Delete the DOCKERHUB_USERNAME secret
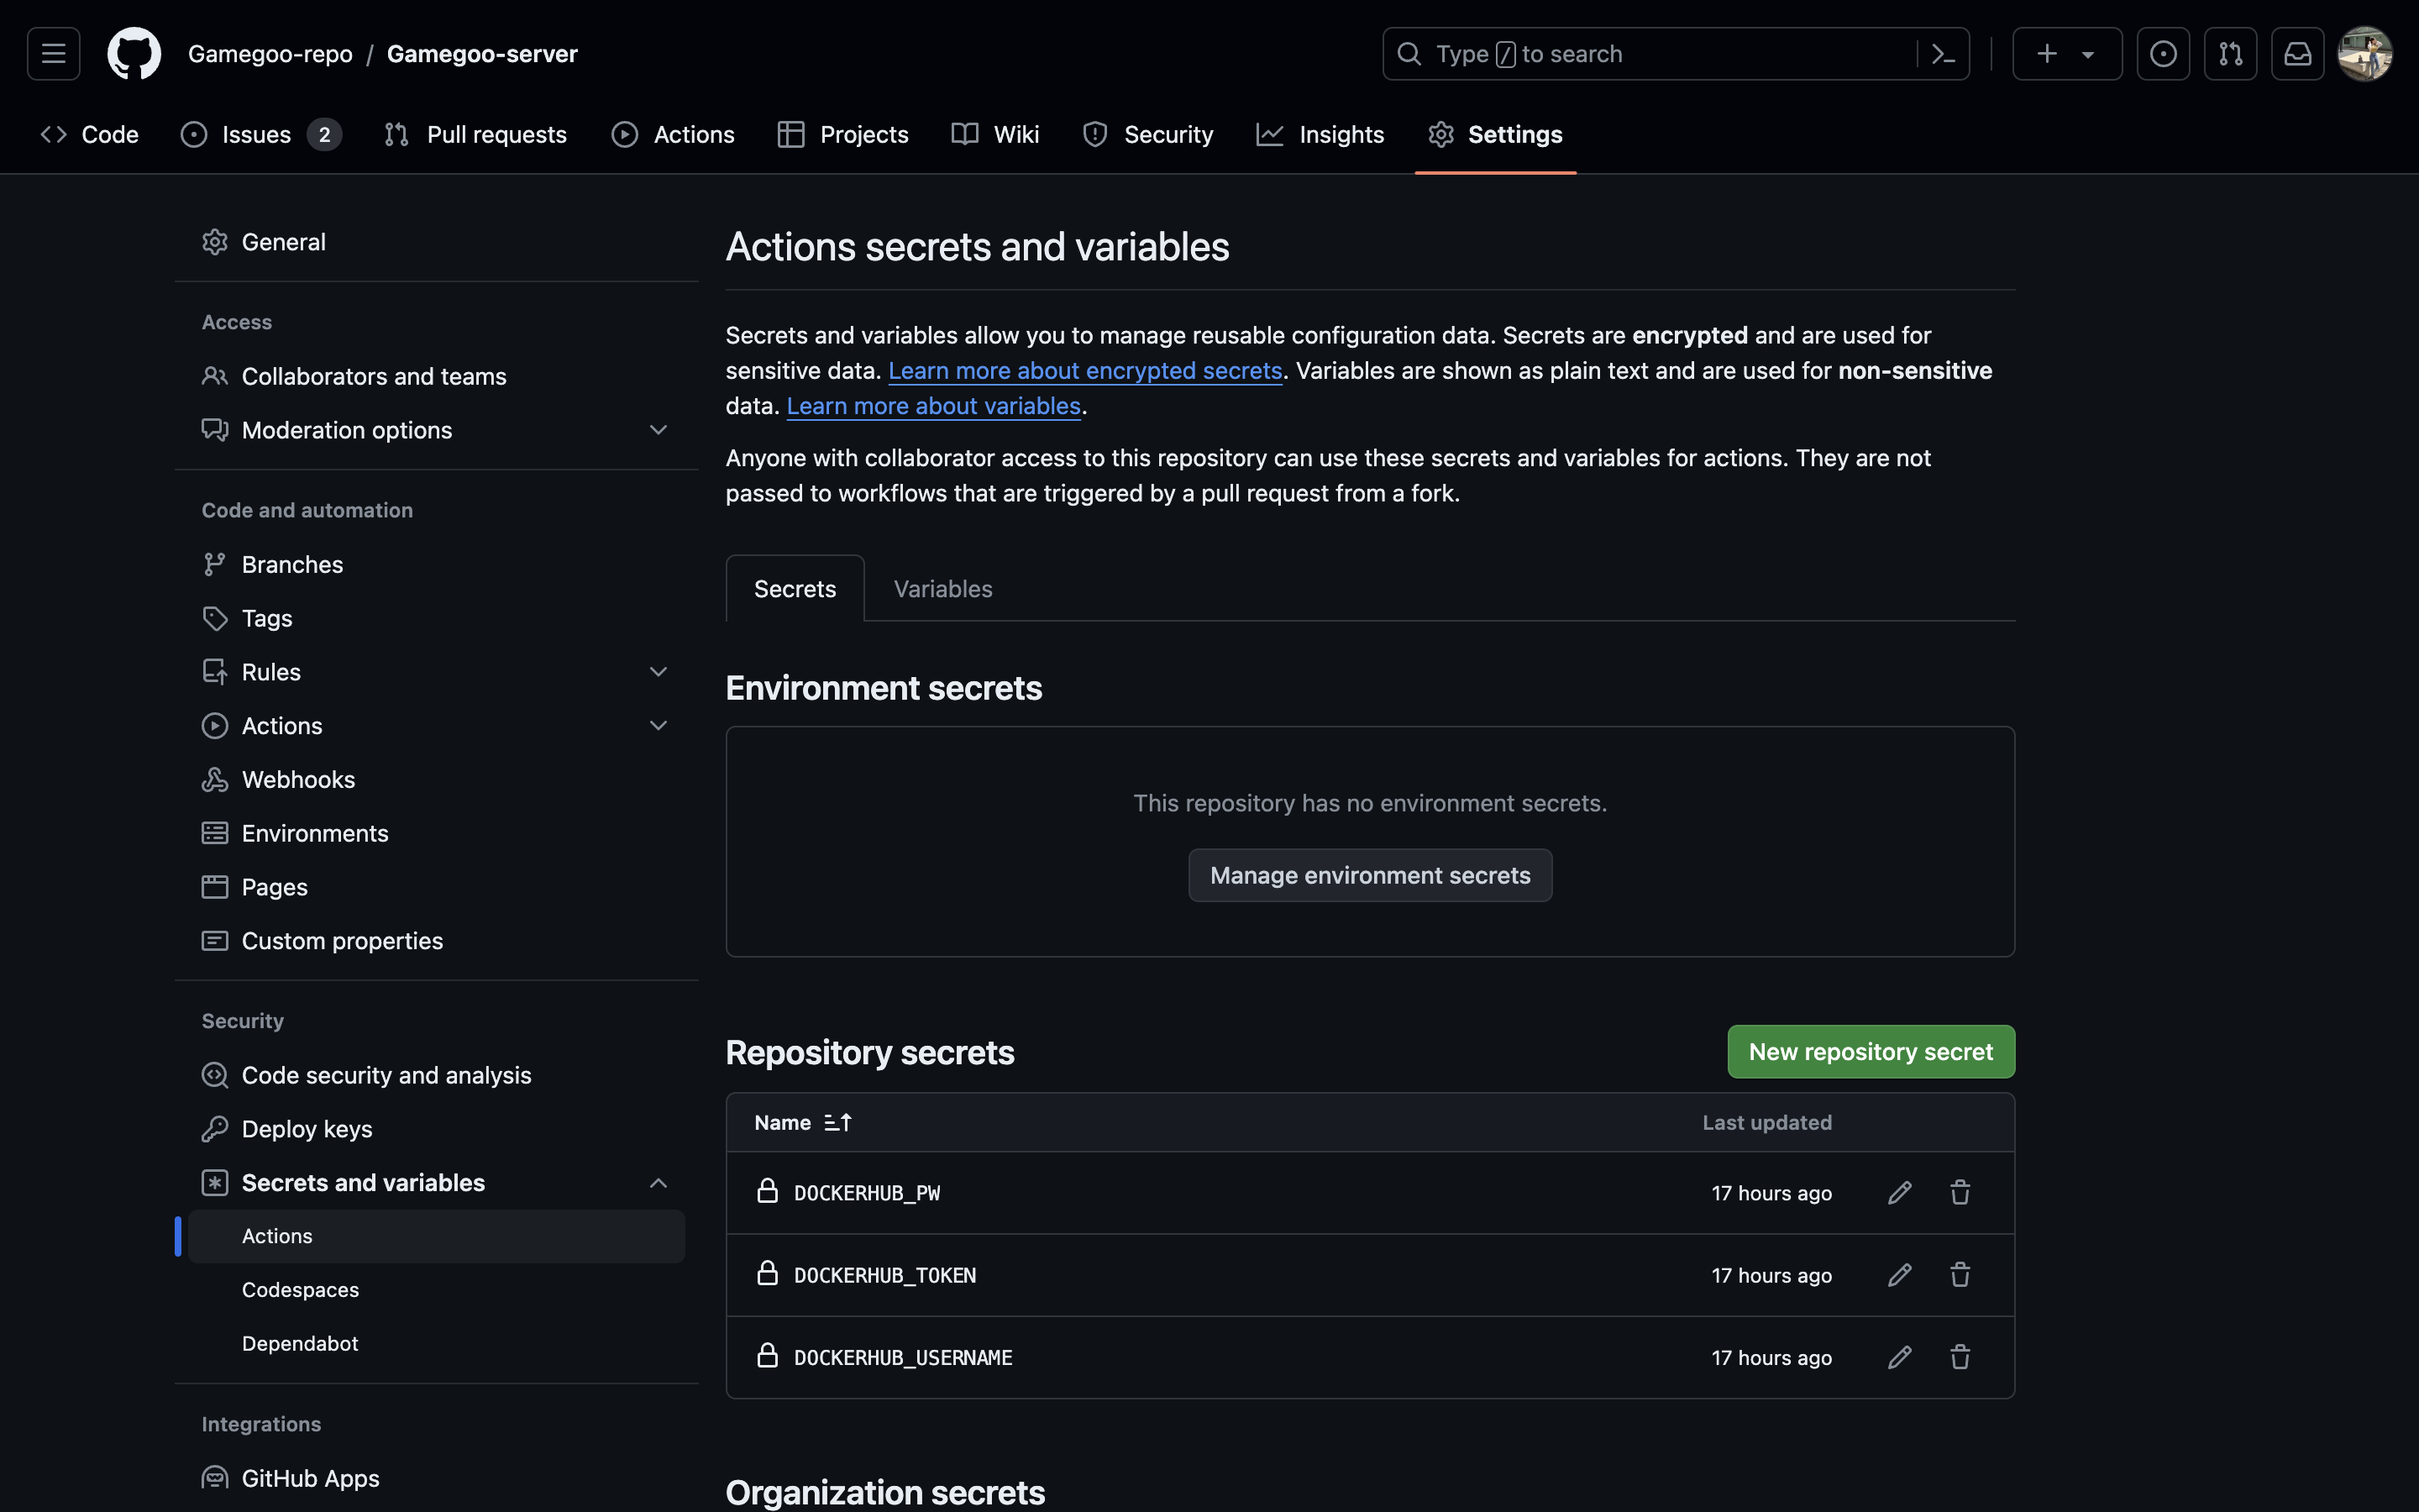The width and height of the screenshot is (2419, 1512). [1960, 1357]
